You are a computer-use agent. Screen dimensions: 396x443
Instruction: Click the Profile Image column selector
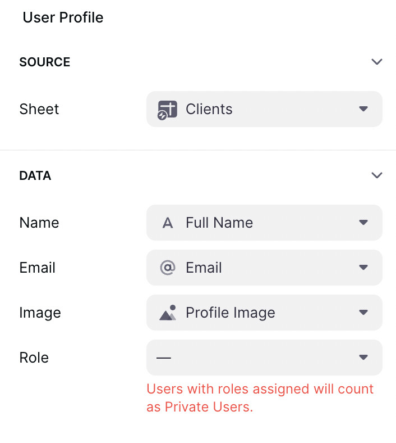click(x=264, y=313)
